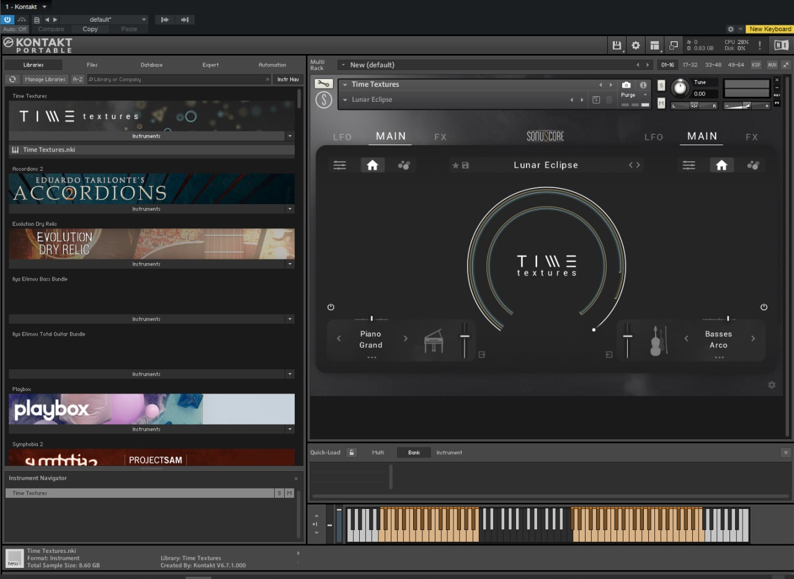Click export arrow icon beside piano fader
This screenshot has height=579, width=794.
tap(482, 355)
